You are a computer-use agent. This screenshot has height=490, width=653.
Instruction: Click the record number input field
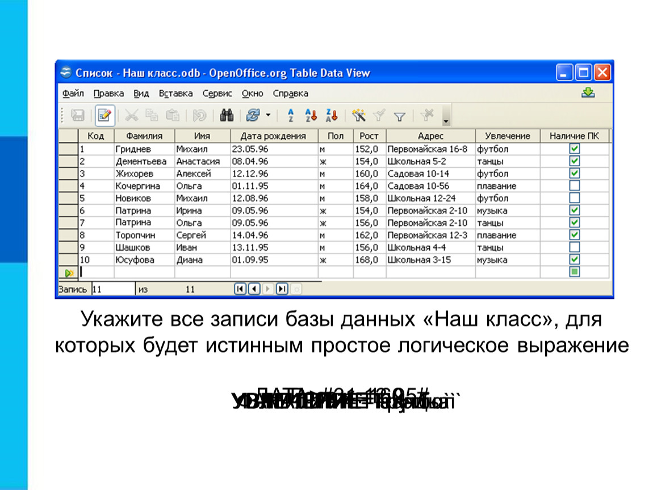tap(113, 289)
